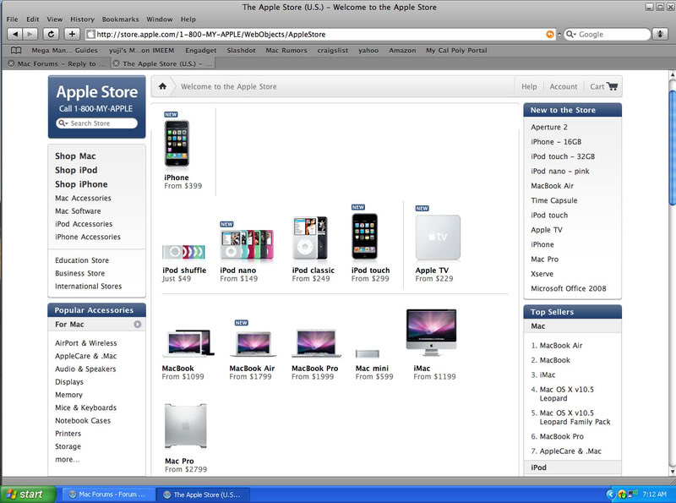Click the Shop iPod link
The height and width of the screenshot is (503, 676).
click(x=76, y=170)
